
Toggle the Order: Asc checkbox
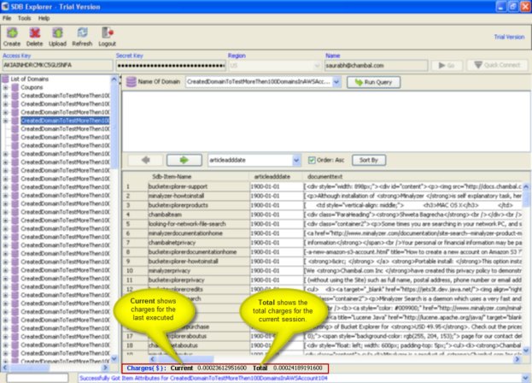(312, 160)
